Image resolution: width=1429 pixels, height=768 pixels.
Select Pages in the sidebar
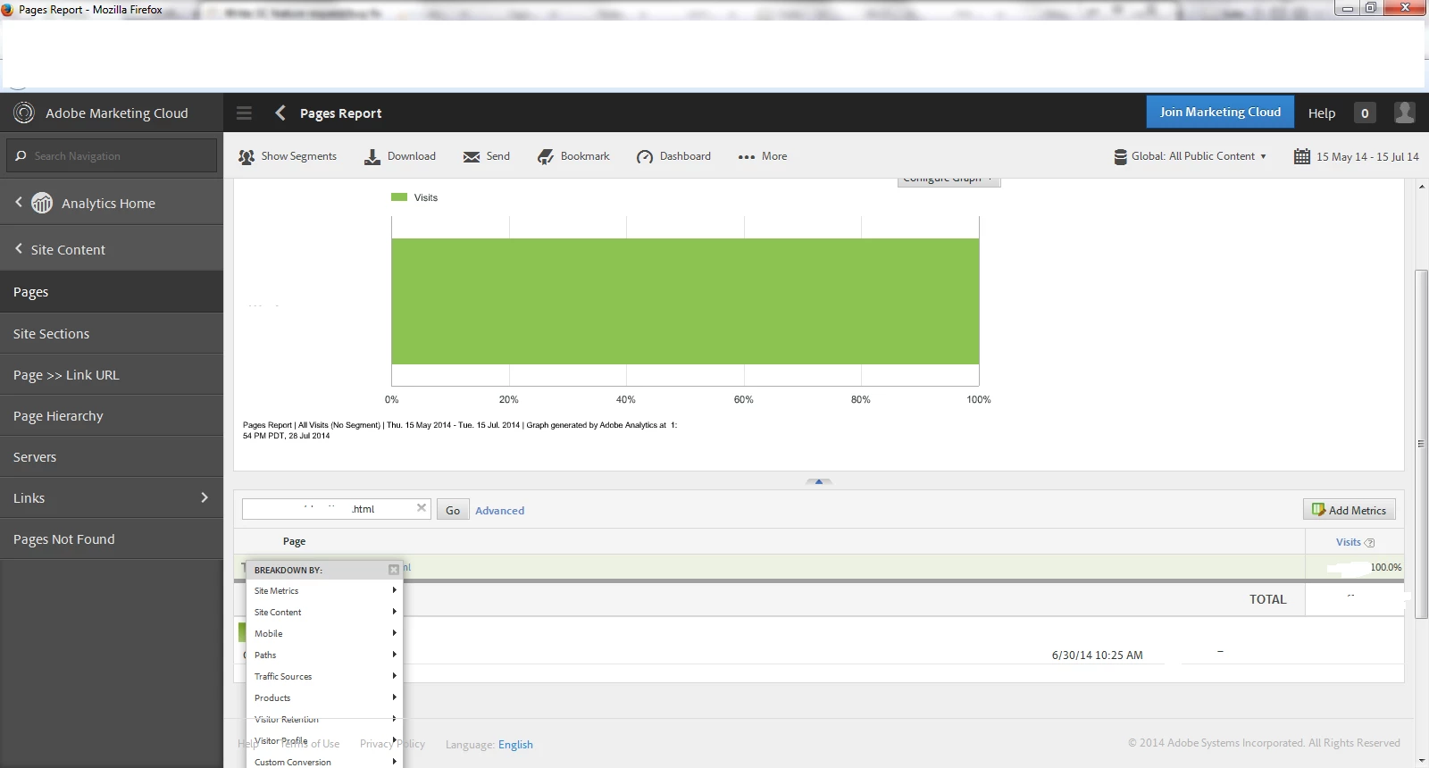[x=112, y=292]
